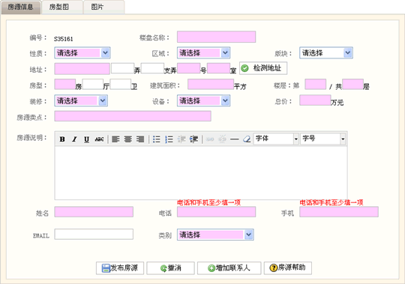Focus the 共 total floors field
This screenshot has height=284, width=405.
tap(352, 85)
